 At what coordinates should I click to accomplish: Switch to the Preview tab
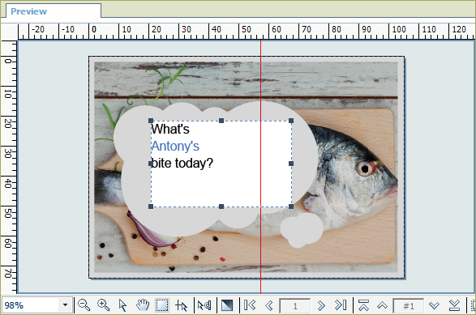coord(29,11)
